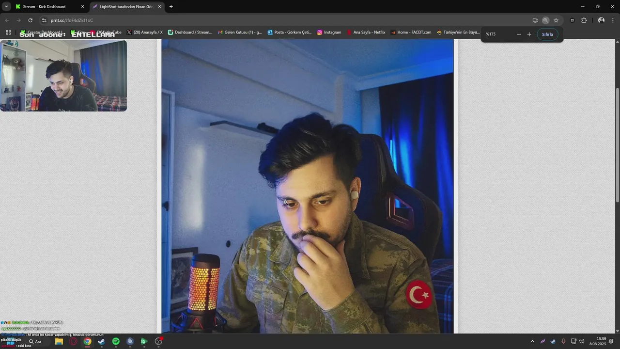Open Steam from the taskbar
The width and height of the screenshot is (620, 349).
point(101,341)
